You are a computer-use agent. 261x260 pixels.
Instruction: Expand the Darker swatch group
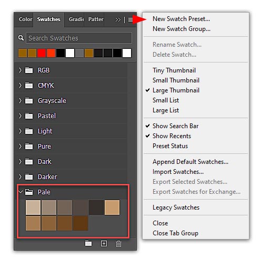(20, 176)
